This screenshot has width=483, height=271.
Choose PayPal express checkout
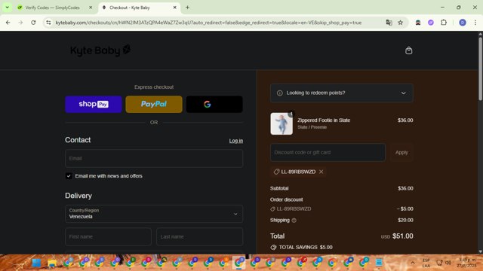coord(154,104)
